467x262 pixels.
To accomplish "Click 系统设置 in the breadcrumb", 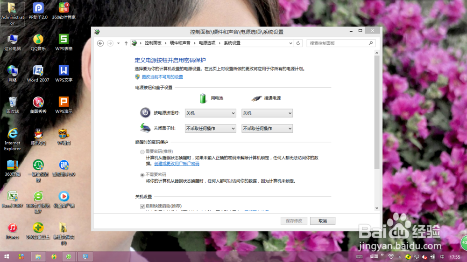I will pos(232,43).
